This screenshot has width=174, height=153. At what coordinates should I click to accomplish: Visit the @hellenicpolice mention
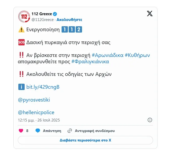tap(36, 112)
